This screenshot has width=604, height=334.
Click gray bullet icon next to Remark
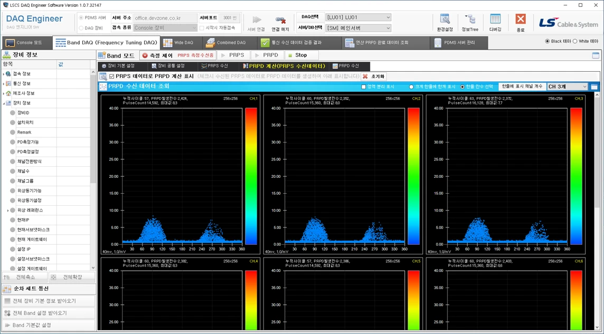click(13, 132)
